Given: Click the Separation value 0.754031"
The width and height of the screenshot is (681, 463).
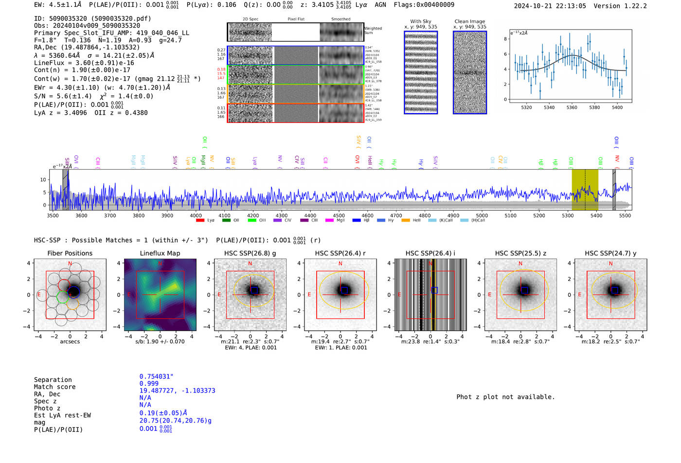Looking at the screenshot, I should [157, 377].
